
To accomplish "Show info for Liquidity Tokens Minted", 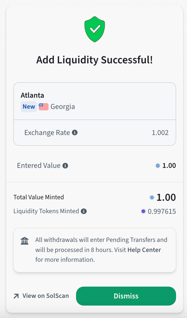I will [x=84, y=211].
